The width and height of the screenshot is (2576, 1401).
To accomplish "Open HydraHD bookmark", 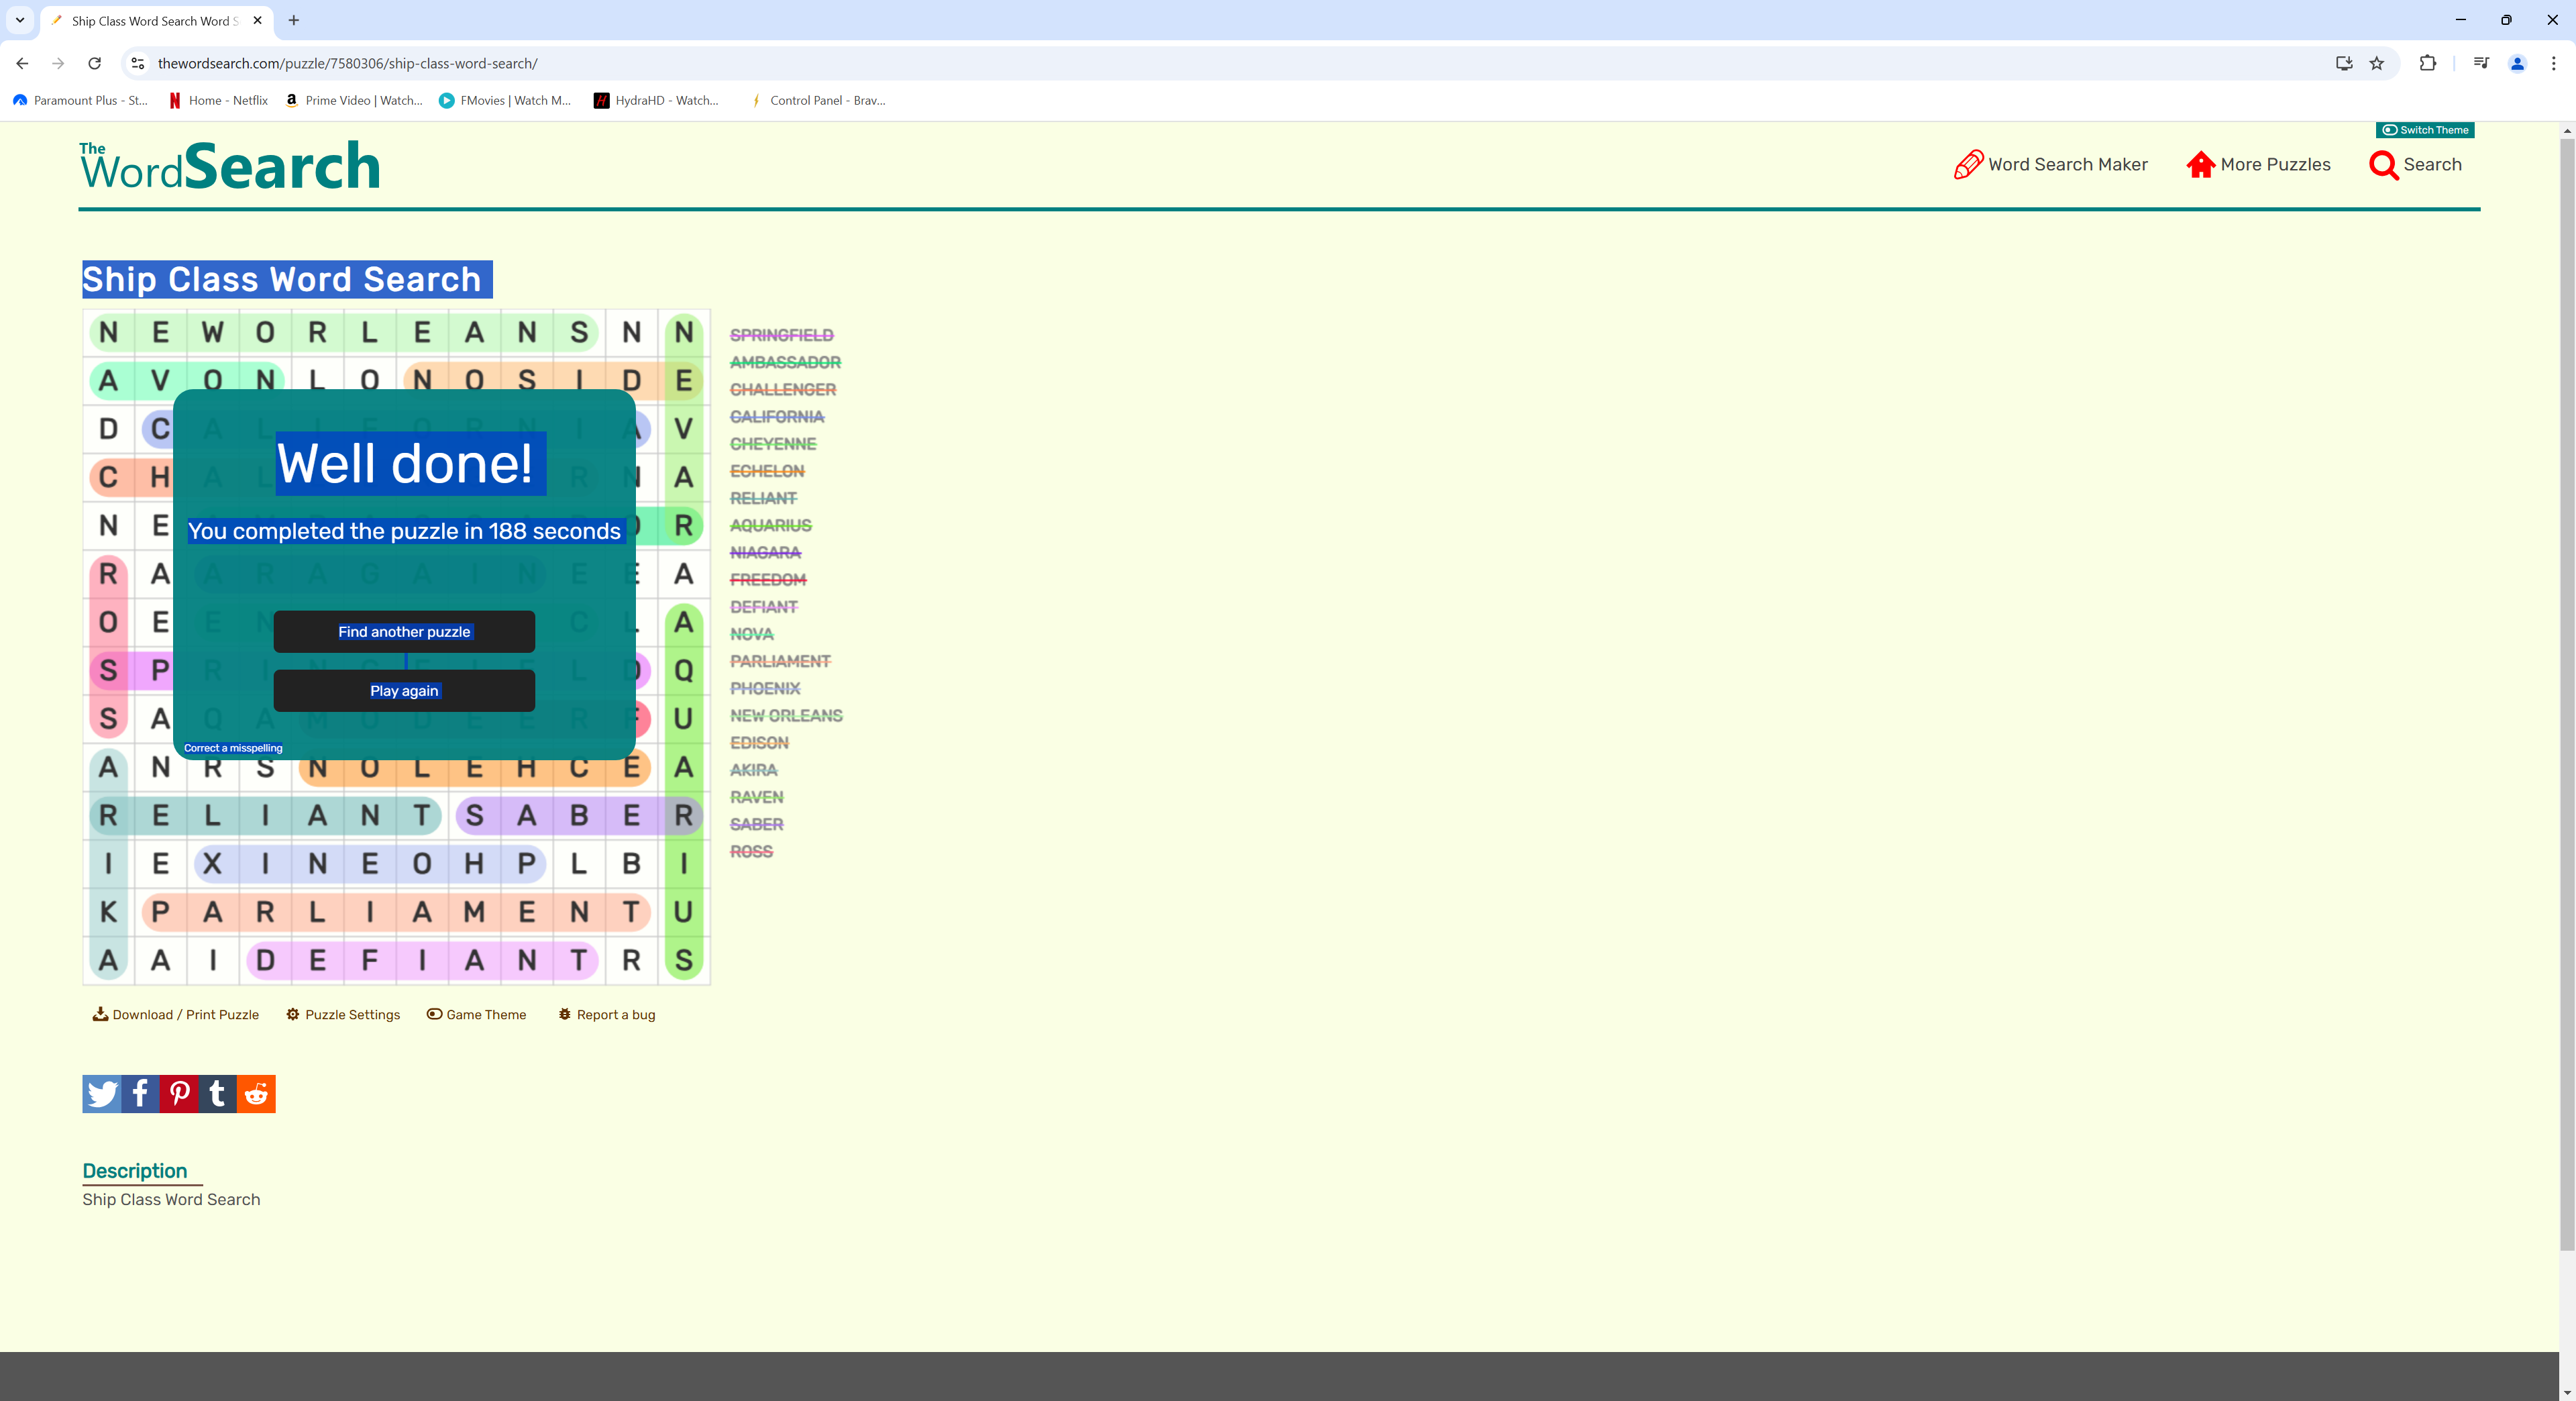I will click(656, 100).
